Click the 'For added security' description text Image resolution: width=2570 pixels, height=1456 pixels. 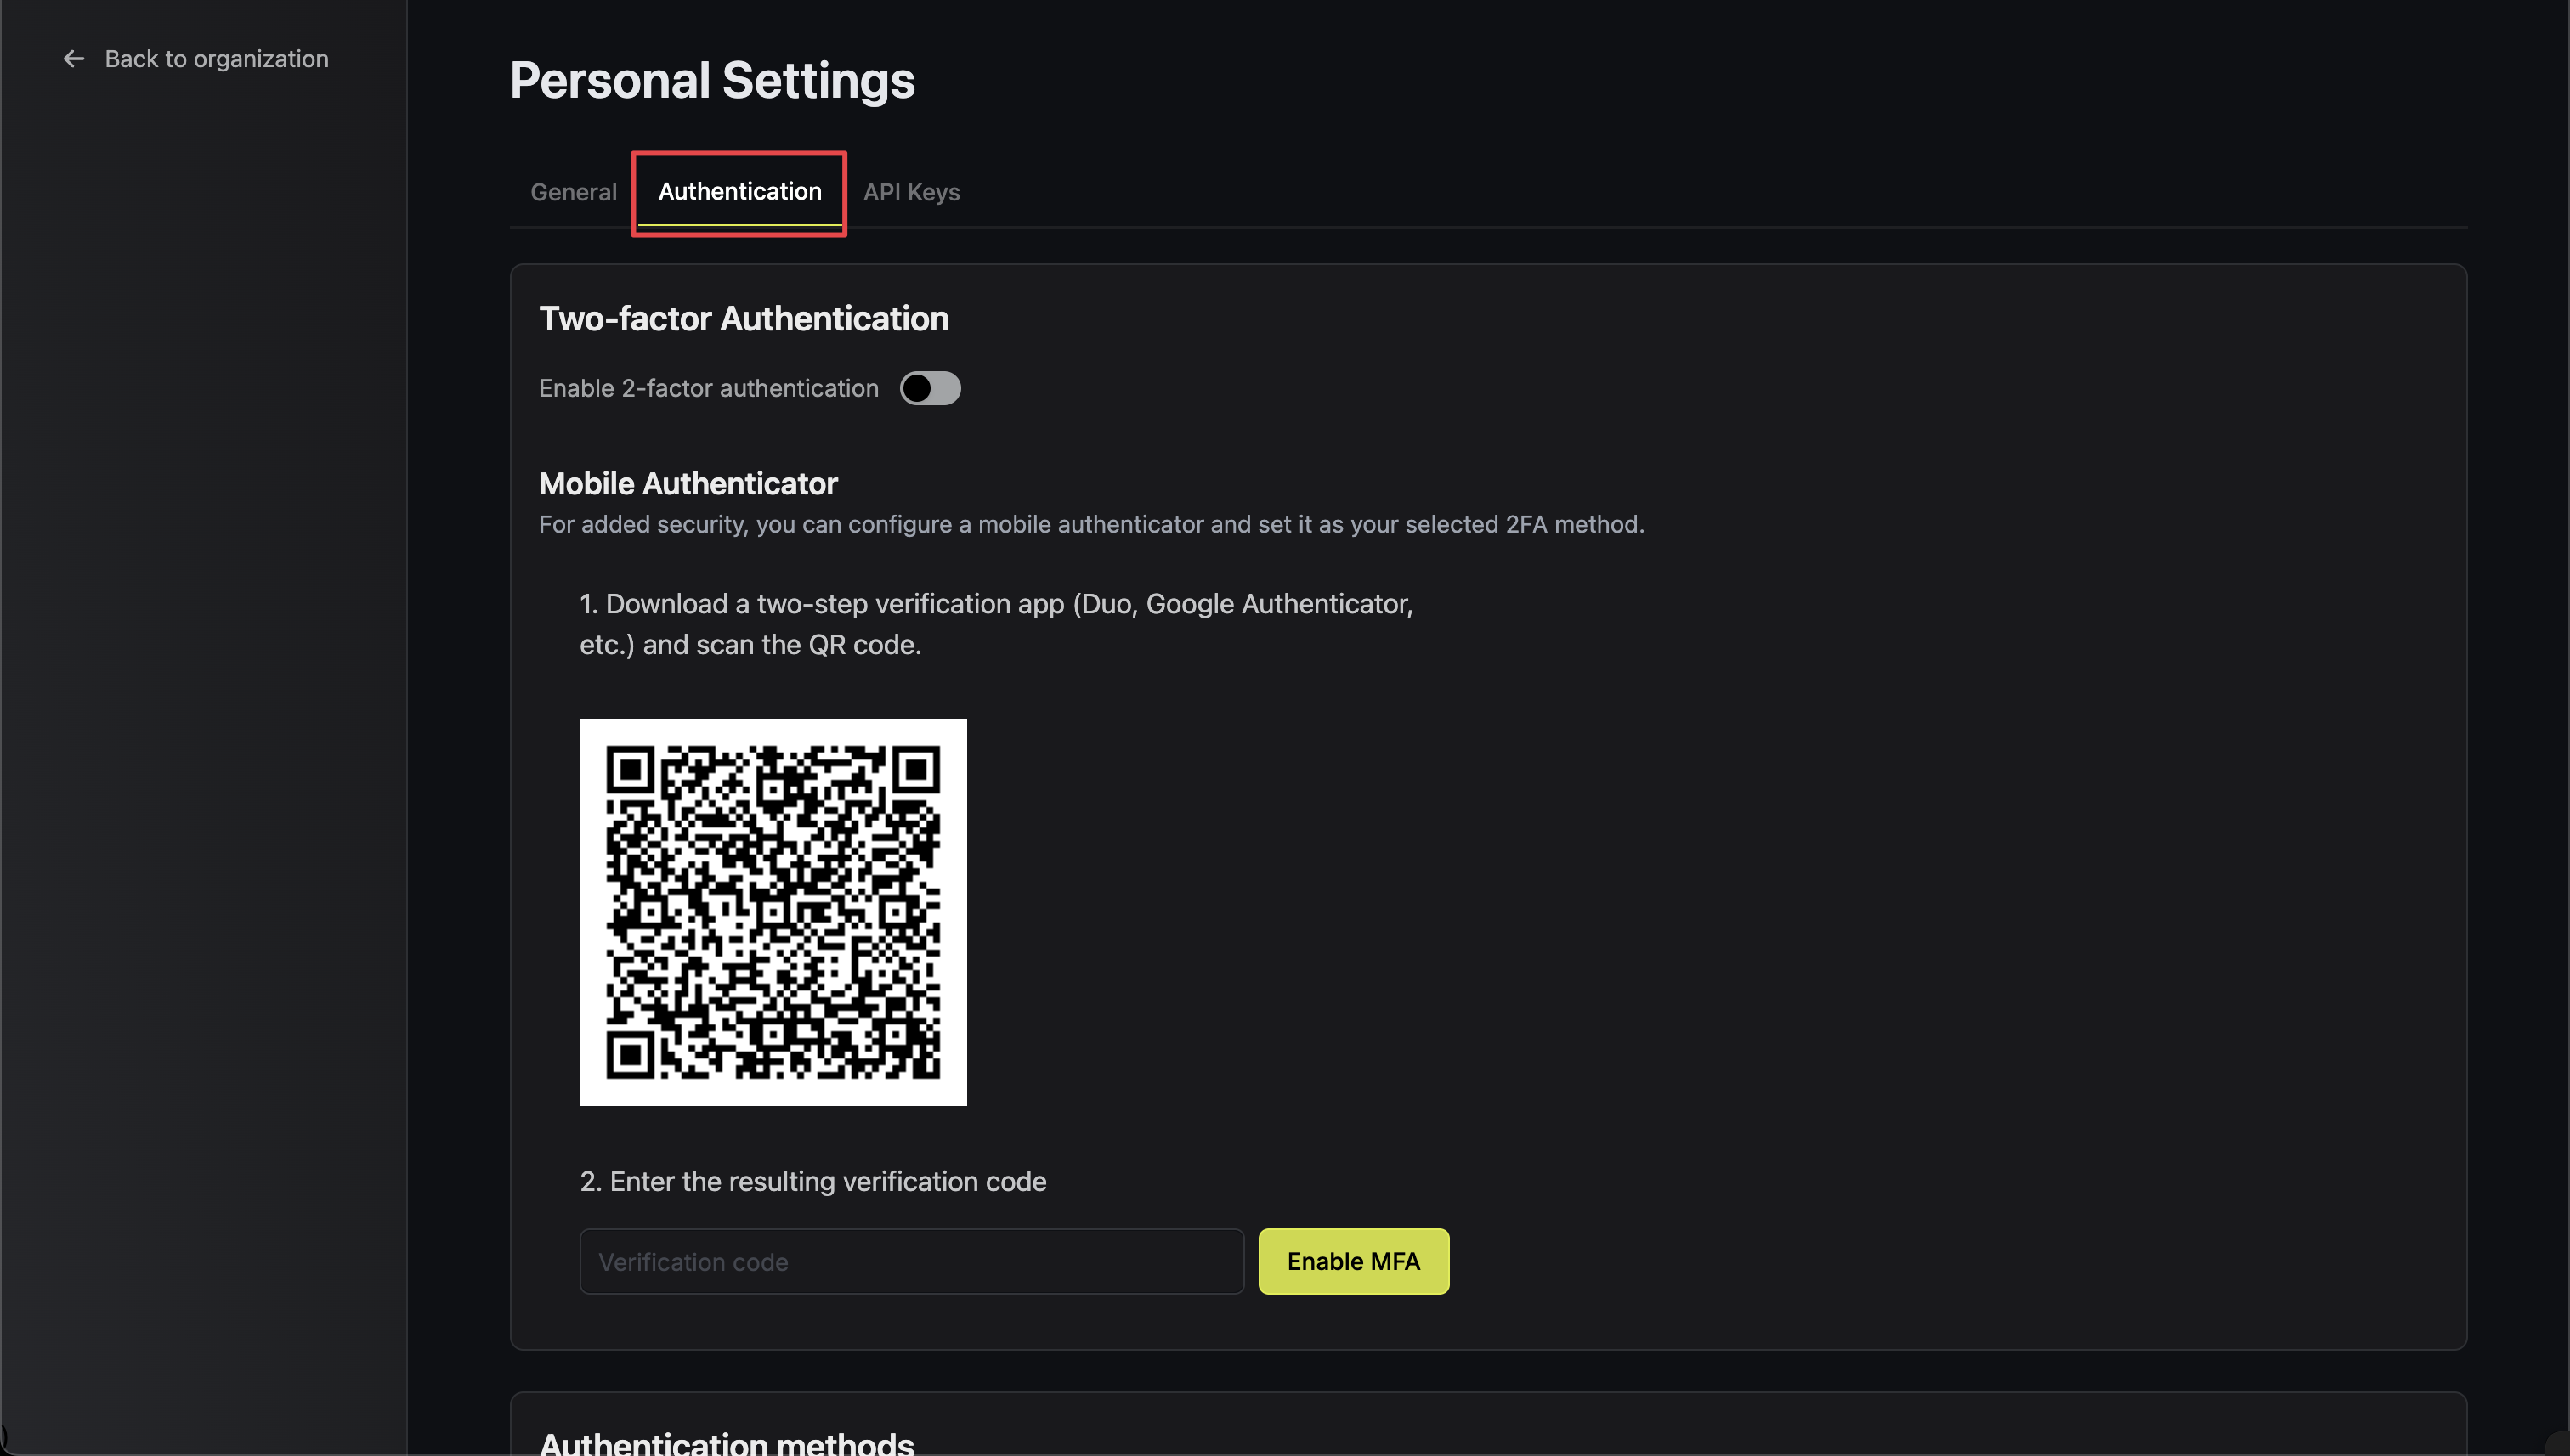(1091, 524)
